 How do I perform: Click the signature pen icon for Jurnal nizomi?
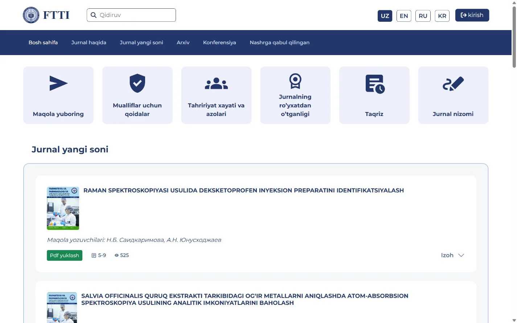(453, 84)
